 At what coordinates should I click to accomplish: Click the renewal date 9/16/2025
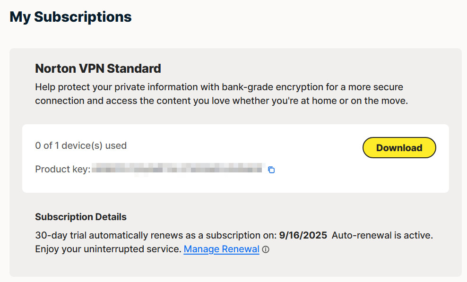coord(303,235)
